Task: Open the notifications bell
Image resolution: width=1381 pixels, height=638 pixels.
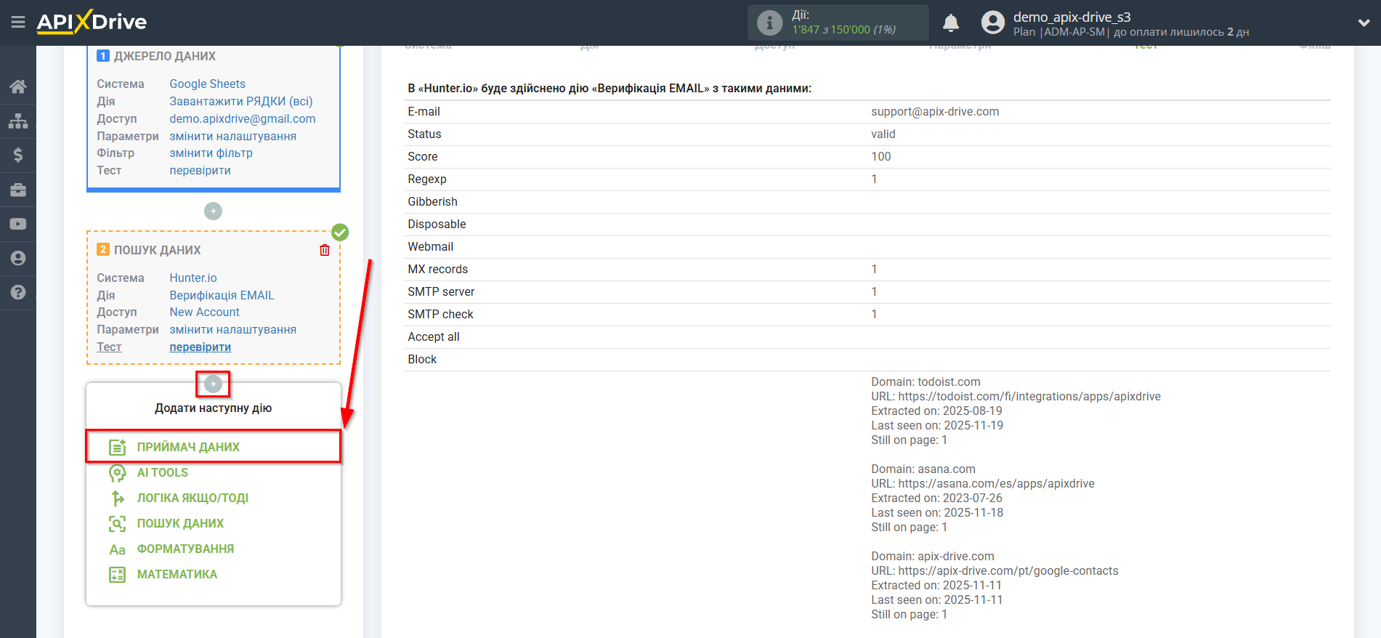Action: click(x=951, y=23)
